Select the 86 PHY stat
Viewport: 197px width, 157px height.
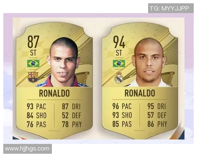(x=157, y=124)
